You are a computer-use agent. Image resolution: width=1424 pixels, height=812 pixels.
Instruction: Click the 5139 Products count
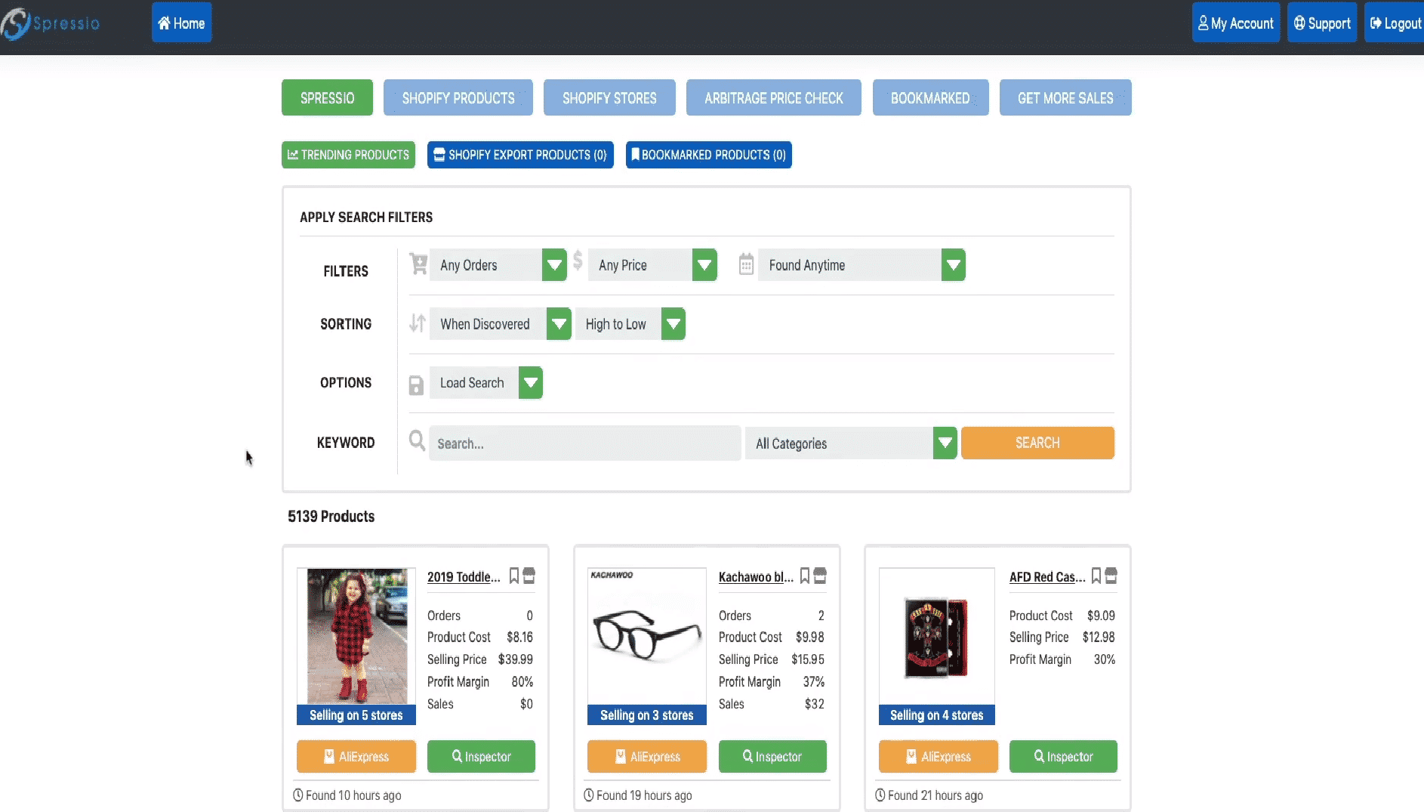coord(331,517)
